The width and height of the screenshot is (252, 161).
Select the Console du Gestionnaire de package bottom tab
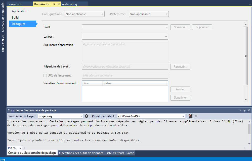(32, 153)
